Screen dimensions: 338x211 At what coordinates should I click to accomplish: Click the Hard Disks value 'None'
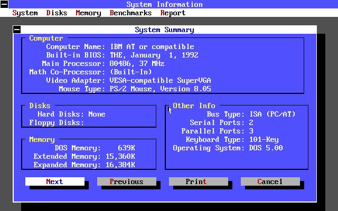pos(97,114)
